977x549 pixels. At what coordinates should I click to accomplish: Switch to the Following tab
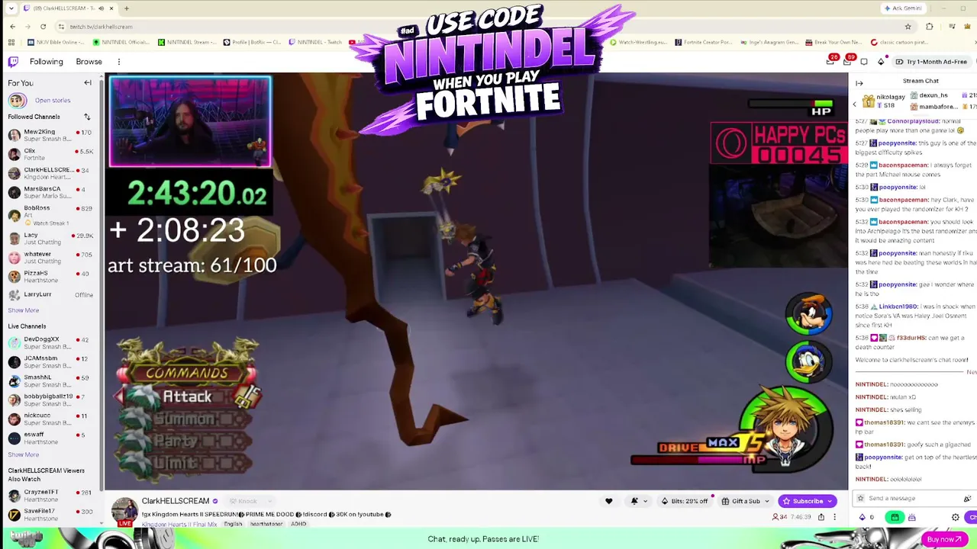tap(47, 62)
